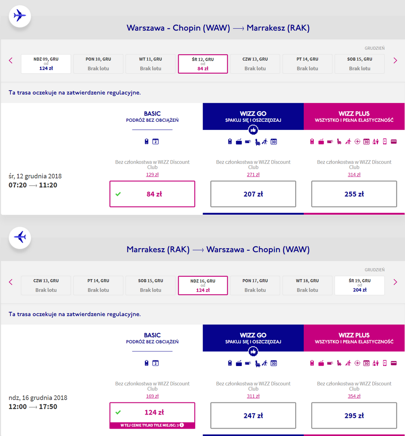This screenshot has height=436, width=405.
Task: Select the outbound WIZZ GO fare at 207 zł
Action: pos(253,194)
